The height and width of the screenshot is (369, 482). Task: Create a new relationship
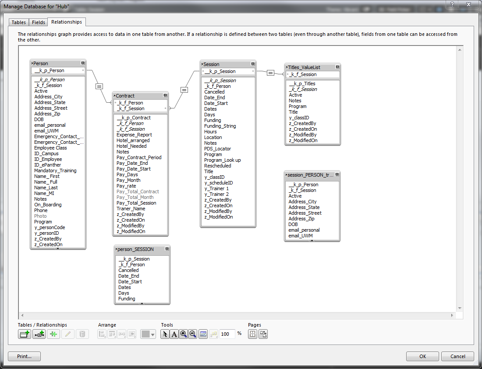tap(39, 334)
